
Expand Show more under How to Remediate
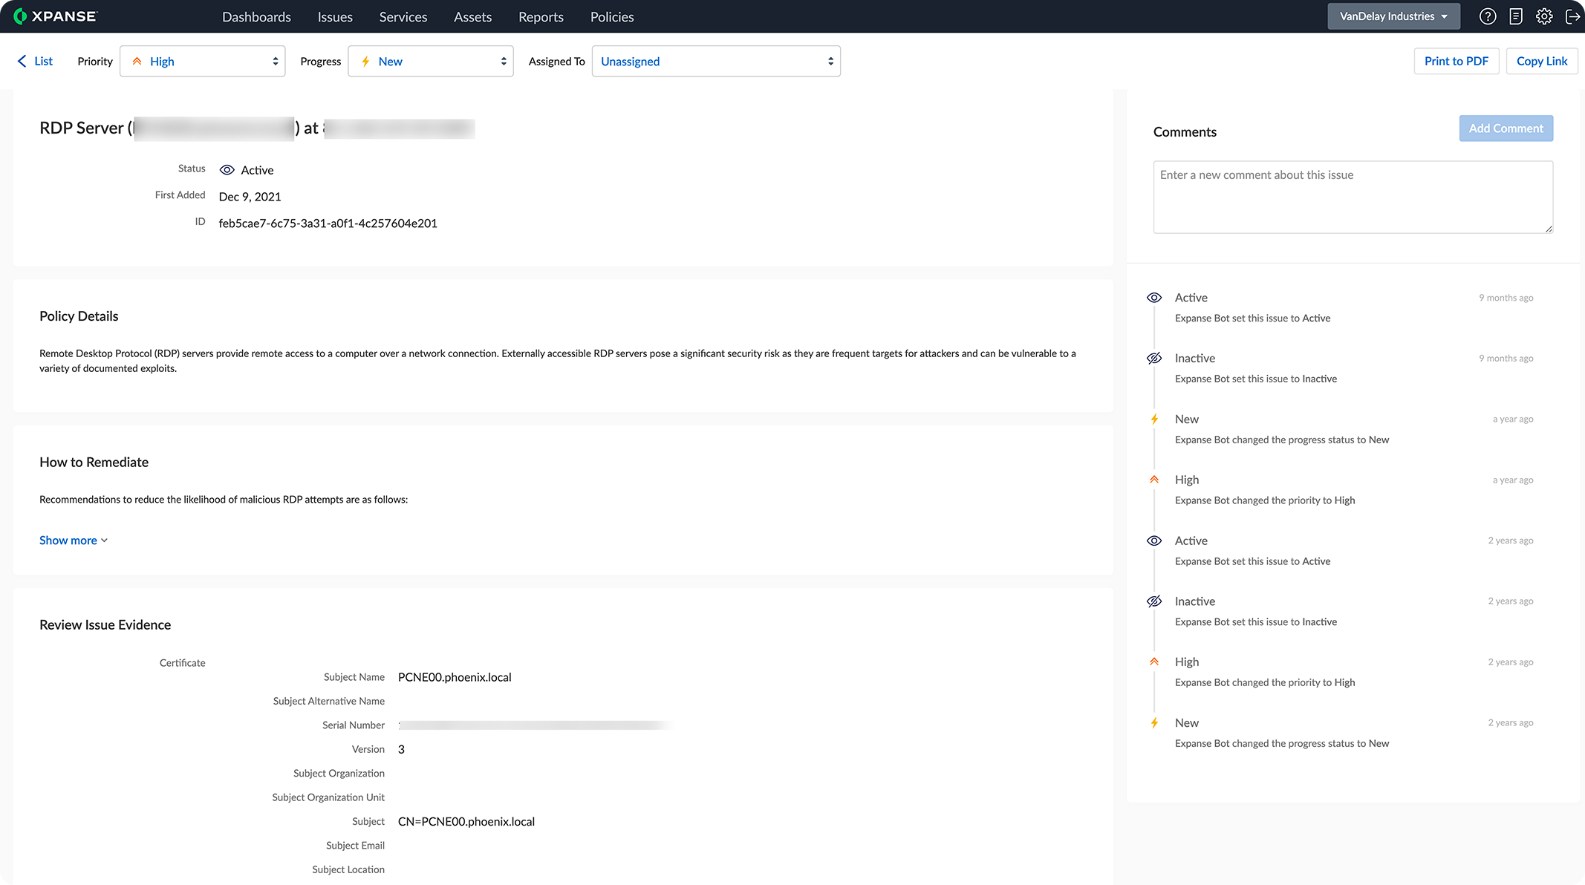(x=73, y=541)
